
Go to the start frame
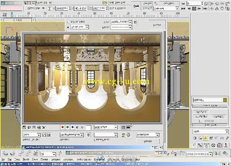[x=183, y=9]
